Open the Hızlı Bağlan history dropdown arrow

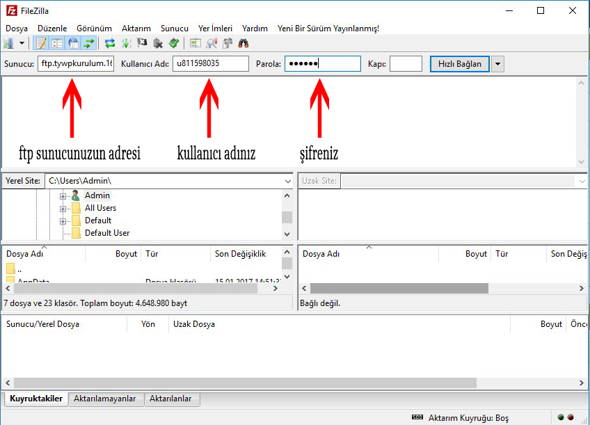497,64
